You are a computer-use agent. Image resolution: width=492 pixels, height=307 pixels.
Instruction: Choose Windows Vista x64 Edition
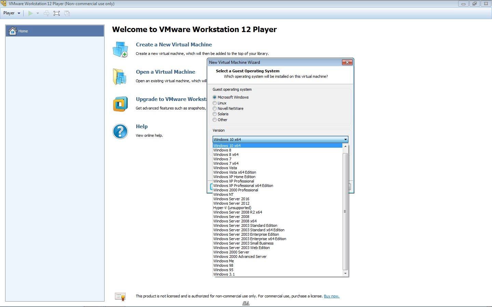click(x=277, y=172)
